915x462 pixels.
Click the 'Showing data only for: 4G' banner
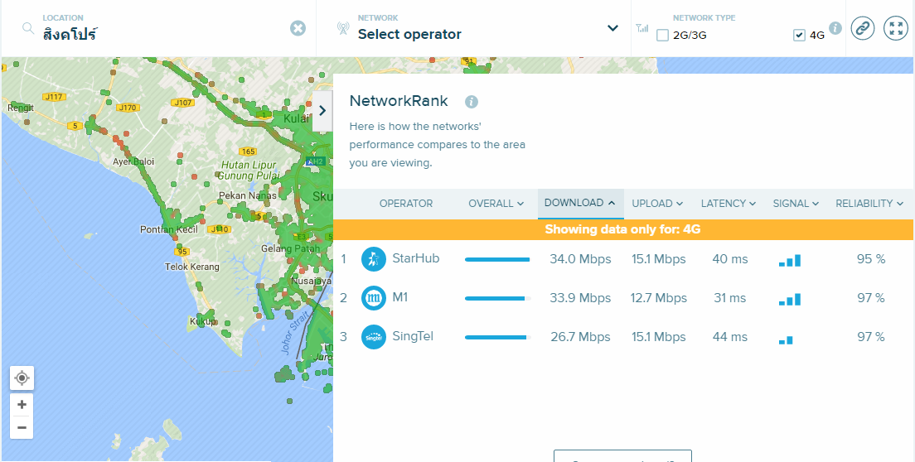click(622, 229)
